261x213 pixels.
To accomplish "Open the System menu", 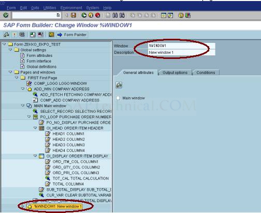I will click(x=93, y=8).
